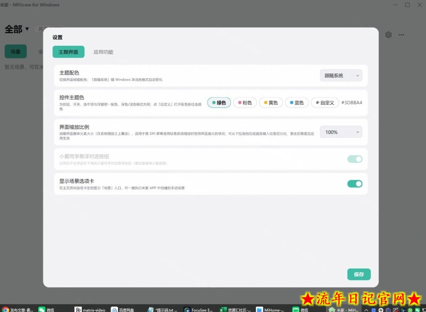Click the 显示场景选项卡 label
This screenshot has height=312, width=426.
point(76,181)
